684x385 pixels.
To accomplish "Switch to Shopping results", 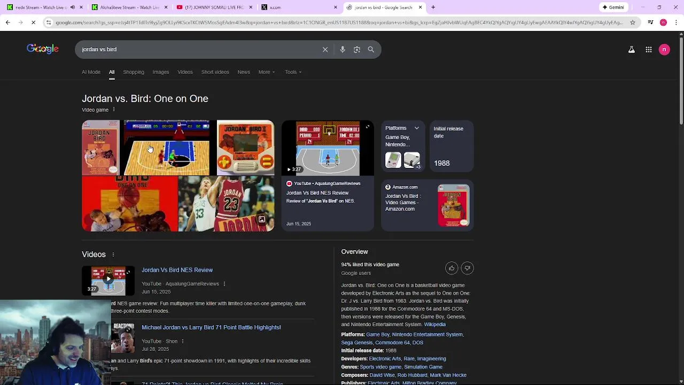I will [x=134, y=72].
